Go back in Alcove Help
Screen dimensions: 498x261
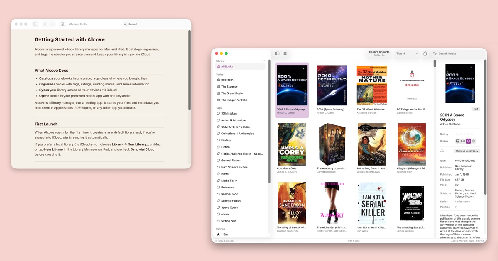45,24
